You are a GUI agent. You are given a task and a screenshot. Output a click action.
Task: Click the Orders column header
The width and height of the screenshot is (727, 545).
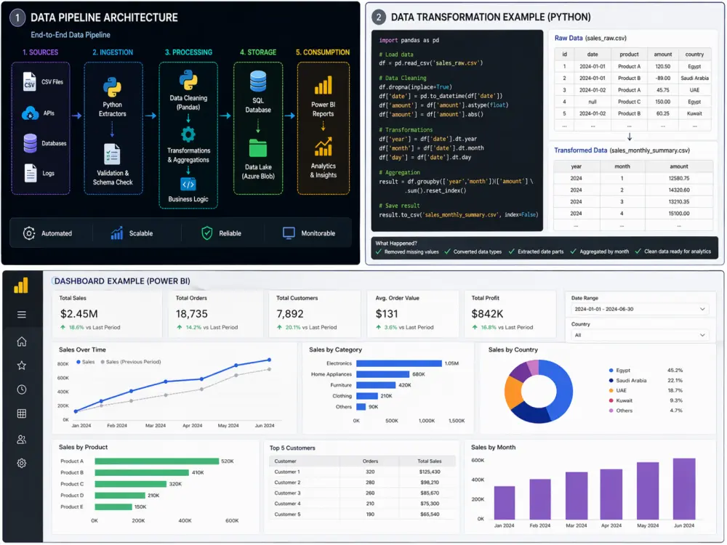[370, 461]
